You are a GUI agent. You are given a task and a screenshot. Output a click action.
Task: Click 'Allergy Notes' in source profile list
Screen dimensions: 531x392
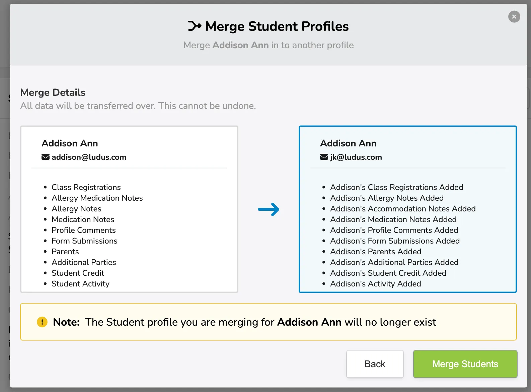pyautogui.click(x=76, y=209)
